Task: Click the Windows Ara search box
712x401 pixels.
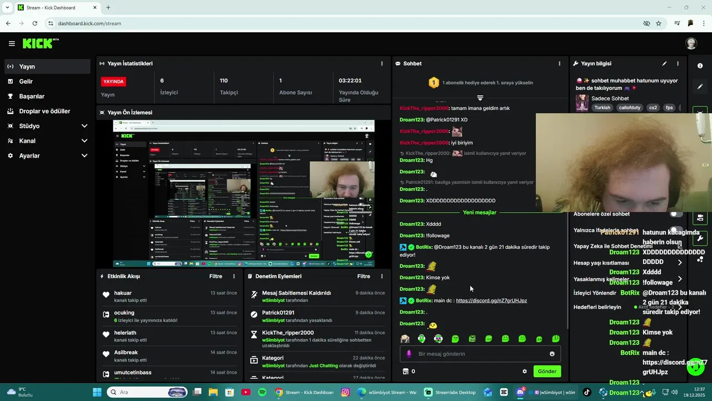Action: pyautogui.click(x=147, y=392)
